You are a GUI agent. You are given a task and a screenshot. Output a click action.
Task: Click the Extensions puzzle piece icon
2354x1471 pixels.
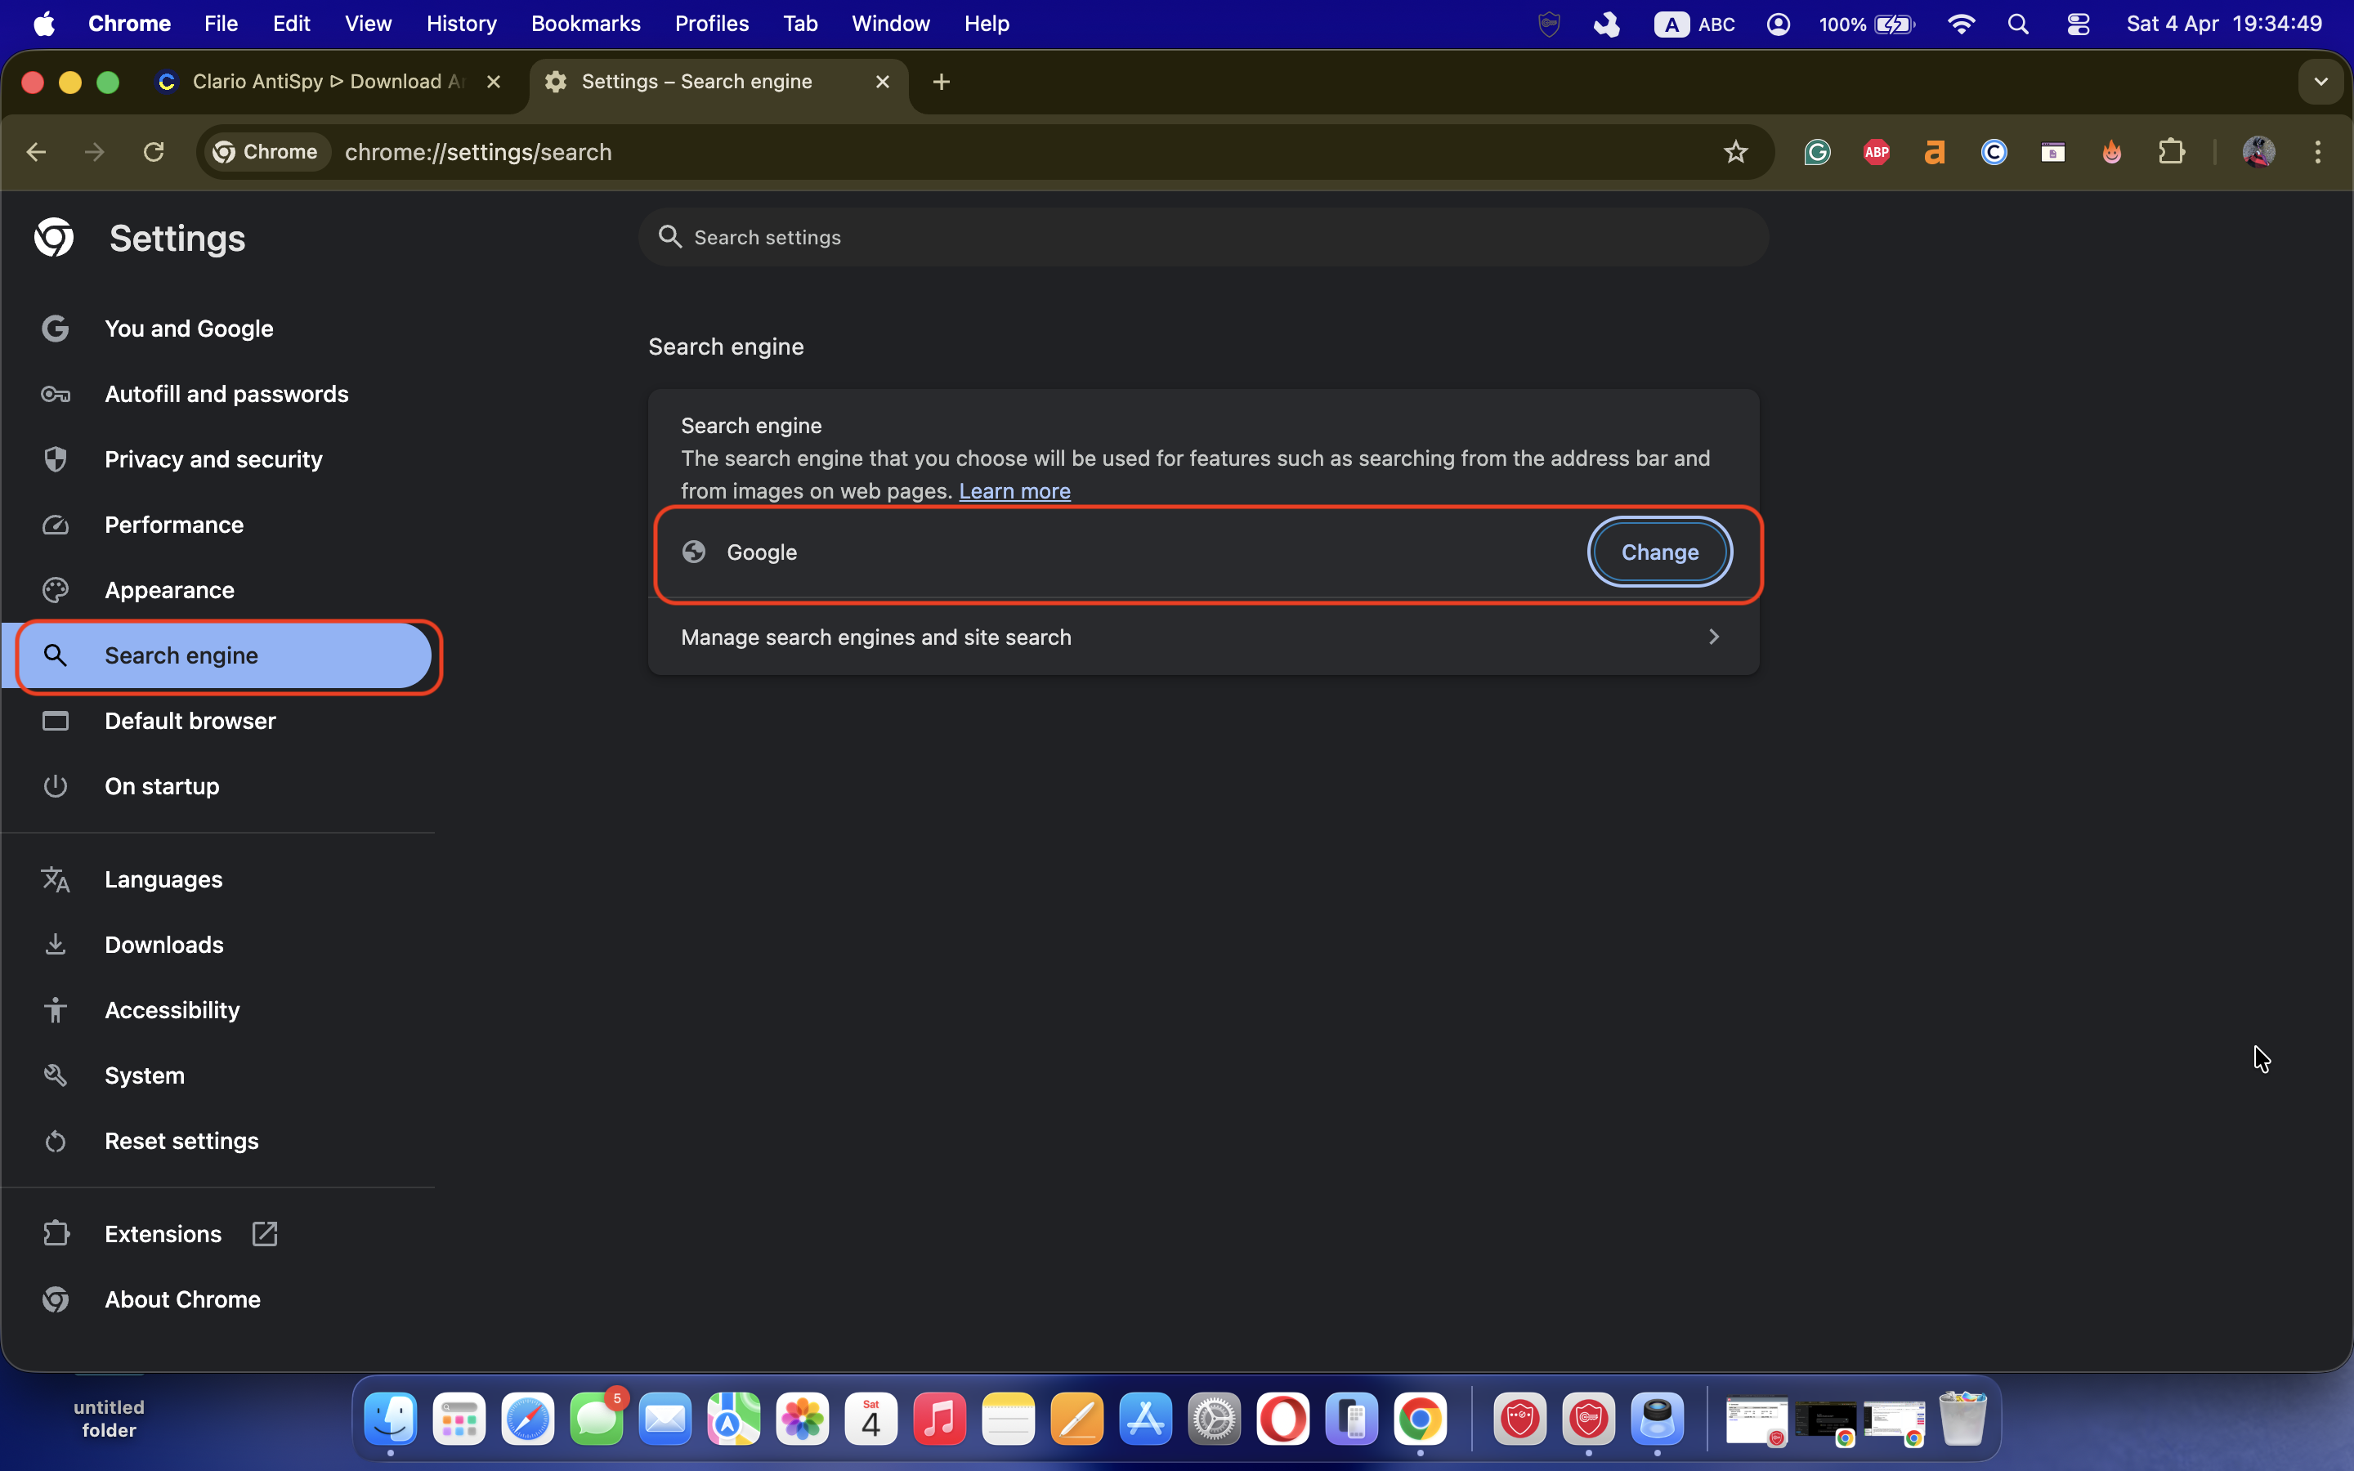[2172, 152]
